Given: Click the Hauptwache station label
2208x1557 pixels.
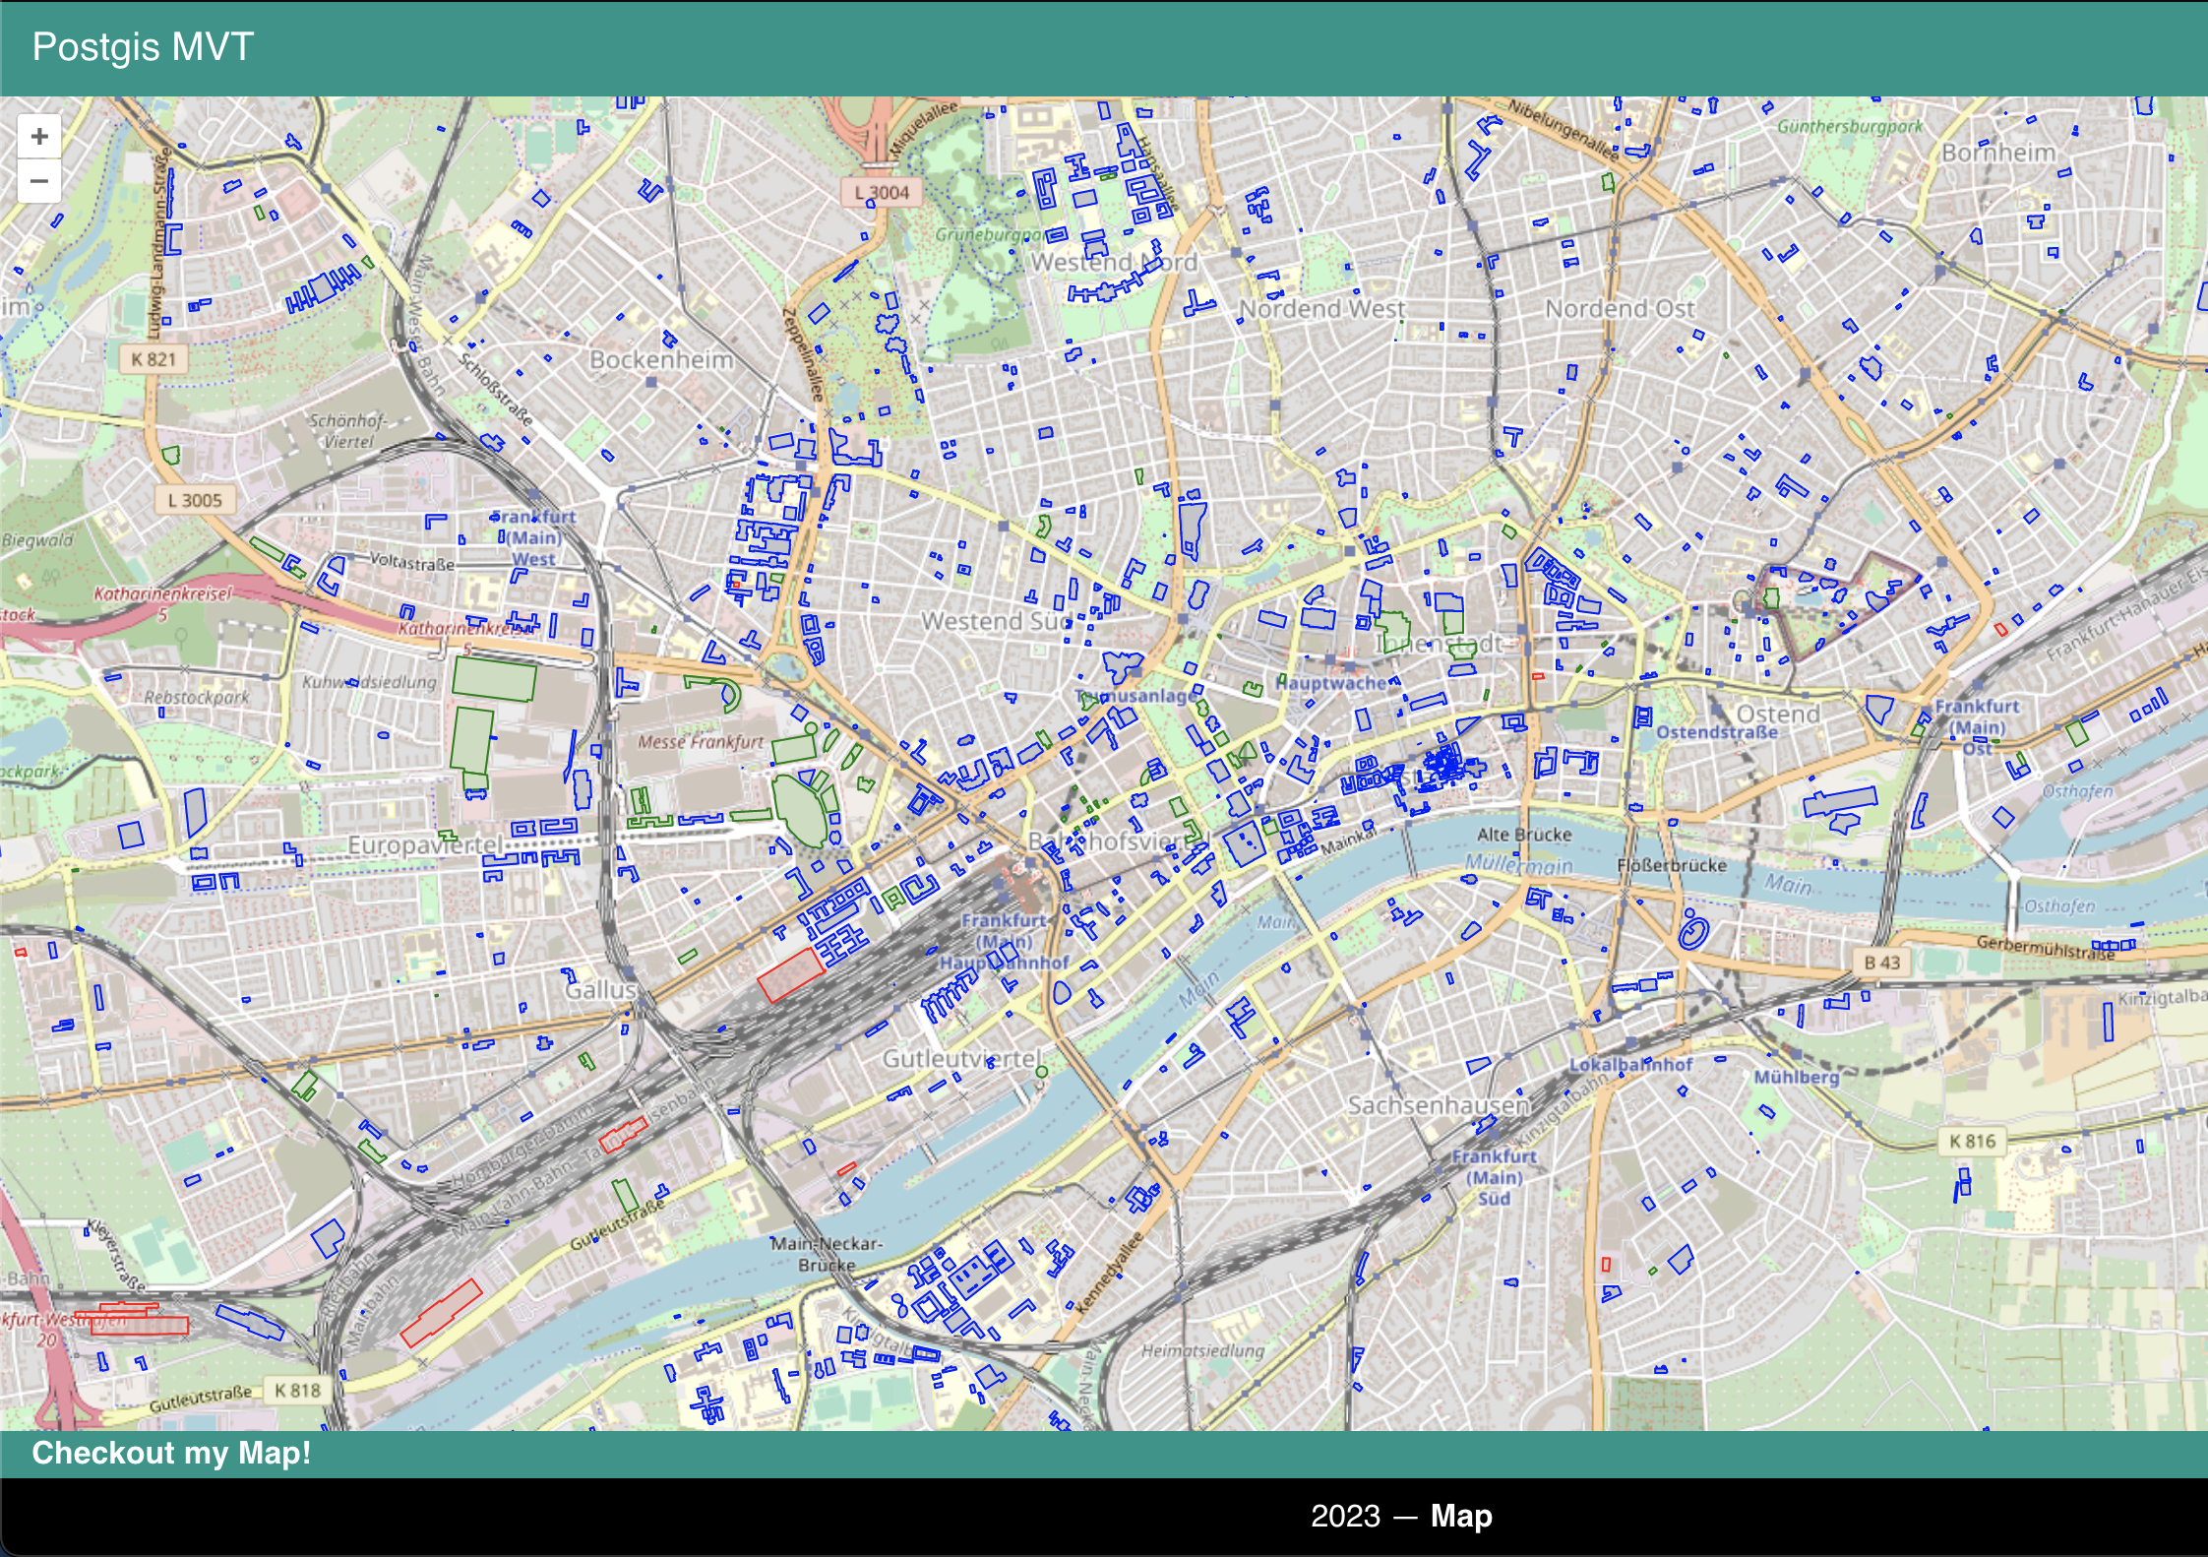Looking at the screenshot, I should (1331, 682).
